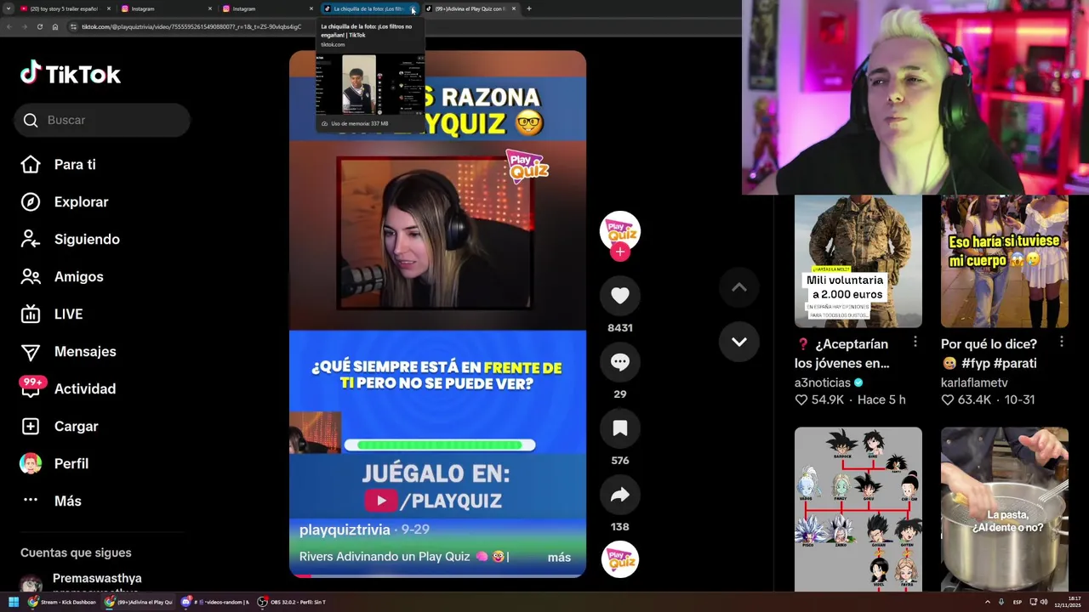Open playquiztrivia creator avatar

pos(619,230)
